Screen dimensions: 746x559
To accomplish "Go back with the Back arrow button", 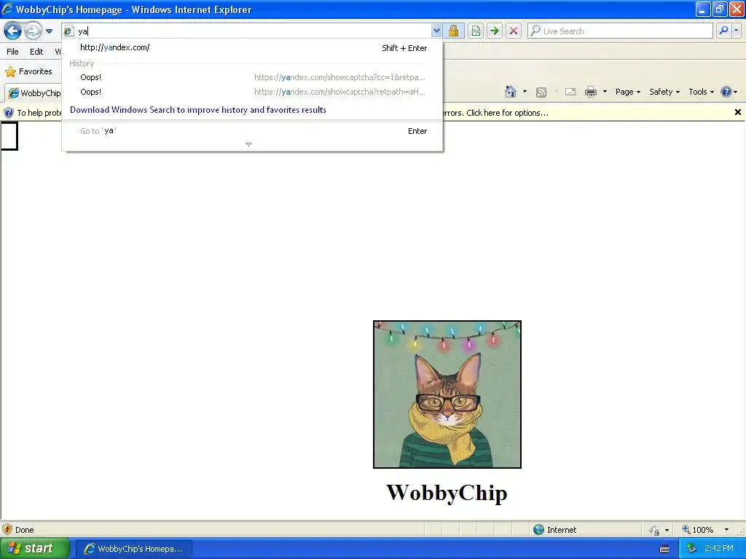I will [x=13, y=31].
